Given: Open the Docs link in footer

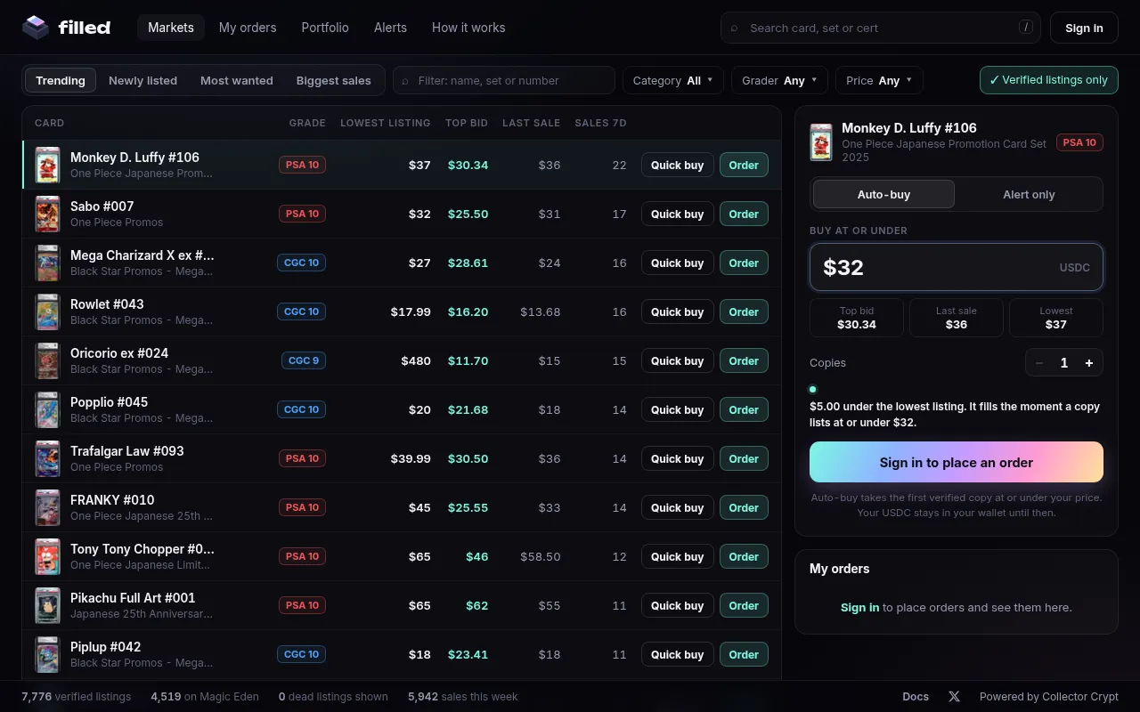Looking at the screenshot, I should point(916,697).
